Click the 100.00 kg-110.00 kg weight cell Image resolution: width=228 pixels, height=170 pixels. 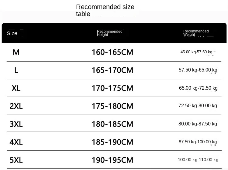[198, 160]
